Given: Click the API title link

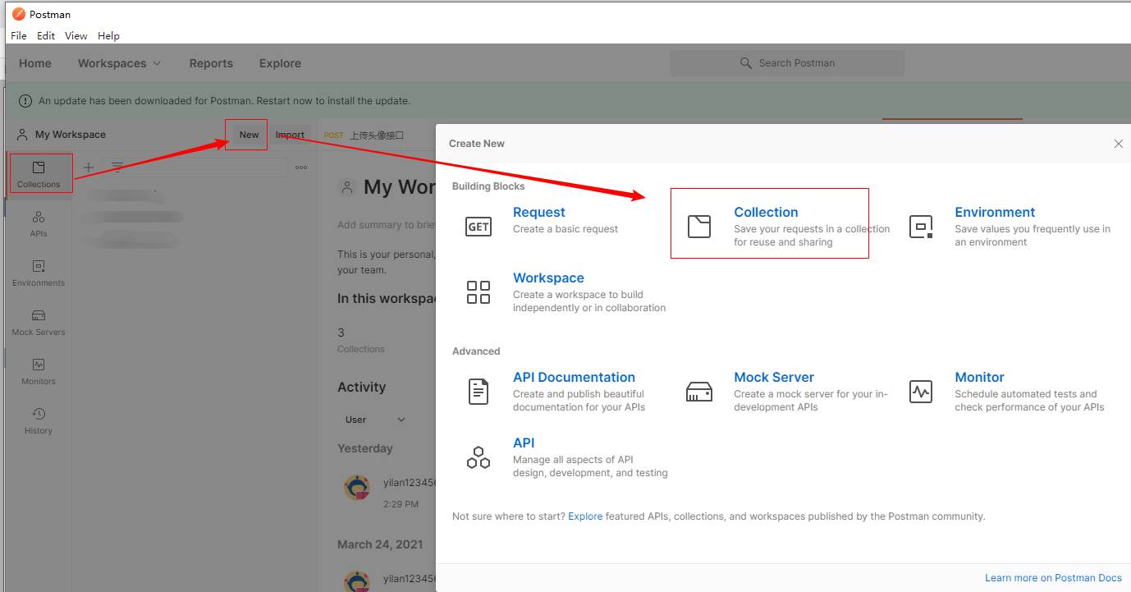Looking at the screenshot, I should 524,443.
